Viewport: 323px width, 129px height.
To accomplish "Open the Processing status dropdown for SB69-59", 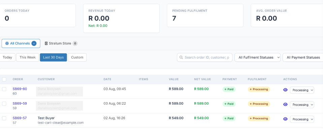I will point(302,105).
